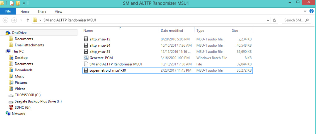Screen dimensions: 316x134
Task: Click the Desktop folder icon
Action: click(11, 58)
